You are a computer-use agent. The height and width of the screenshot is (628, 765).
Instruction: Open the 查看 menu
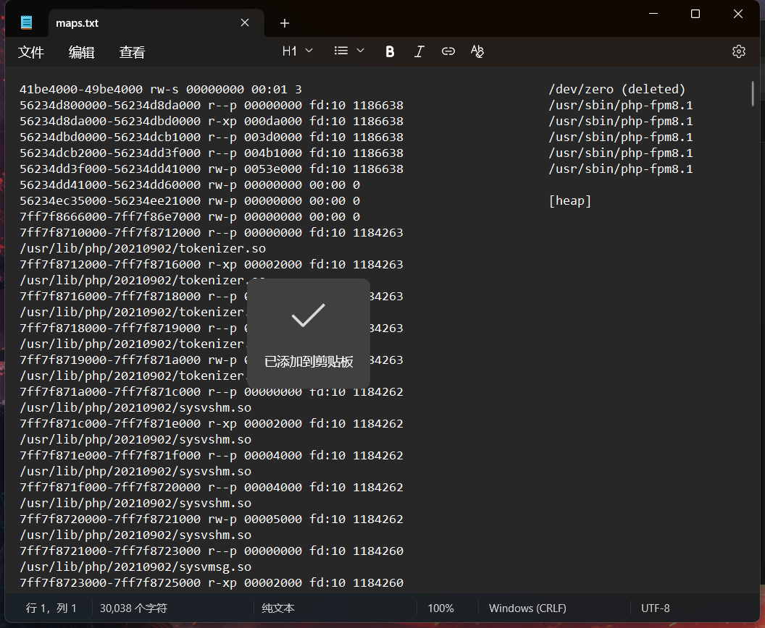133,52
